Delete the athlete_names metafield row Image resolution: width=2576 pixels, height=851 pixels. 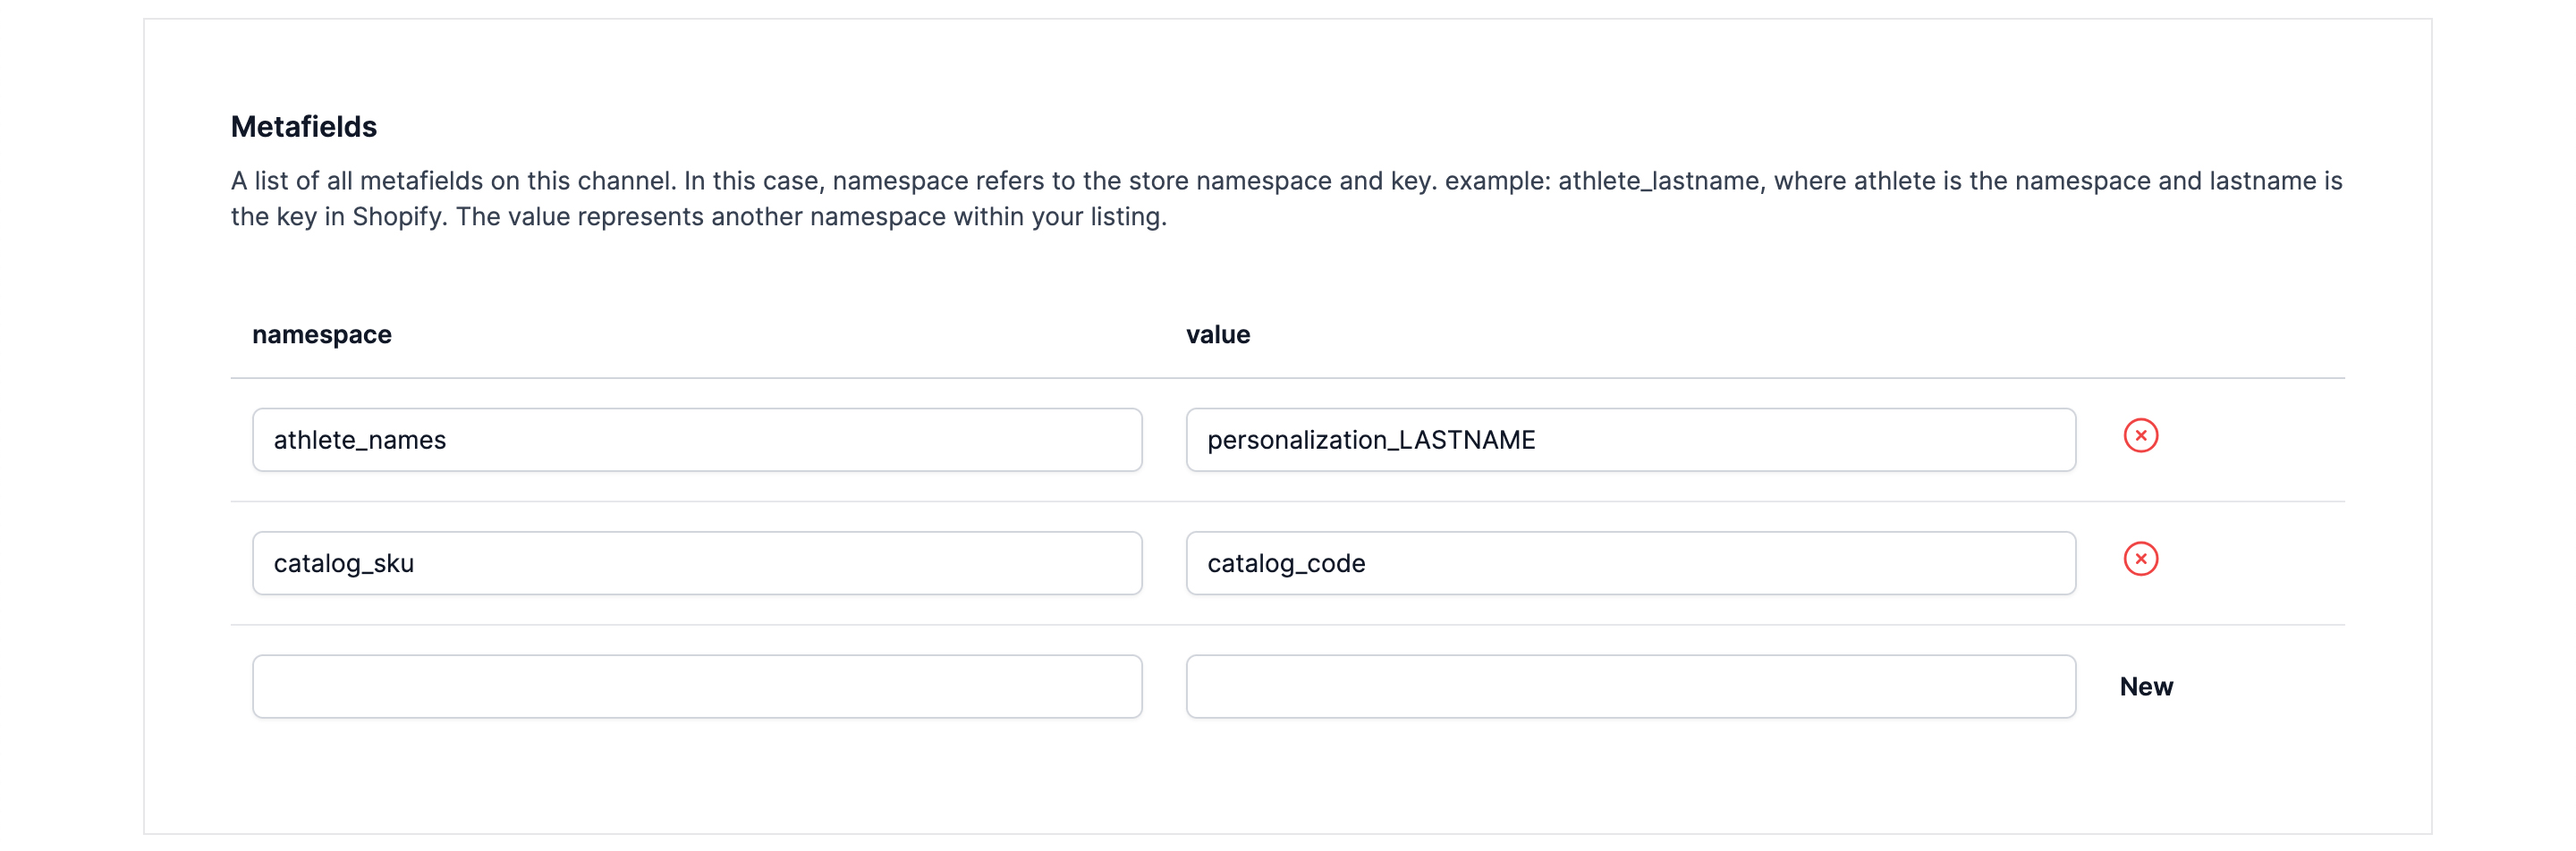[2140, 435]
